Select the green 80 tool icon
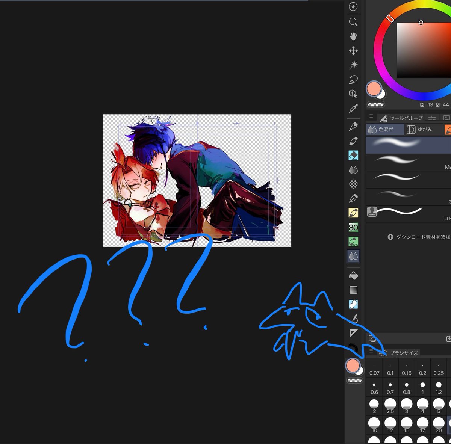The image size is (451, 444). 353,227
